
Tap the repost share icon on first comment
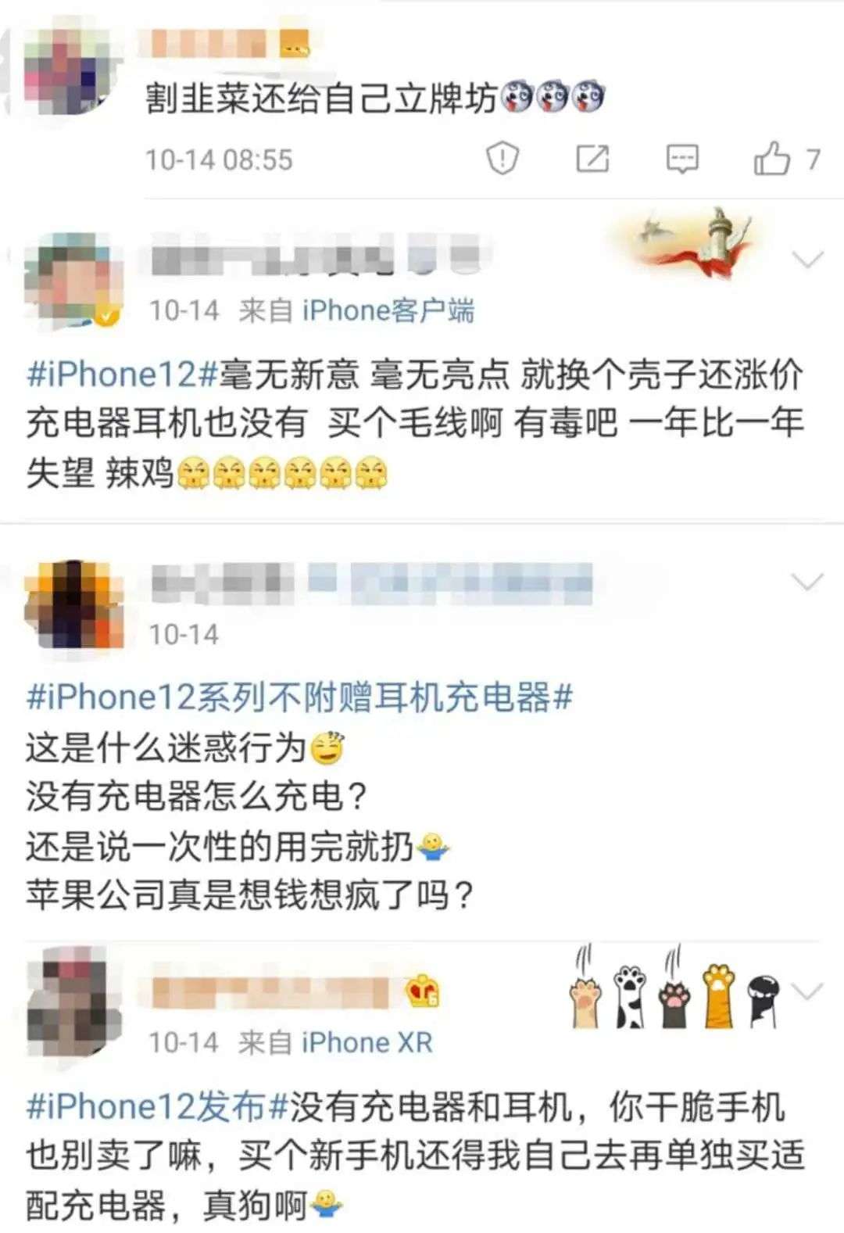point(592,158)
